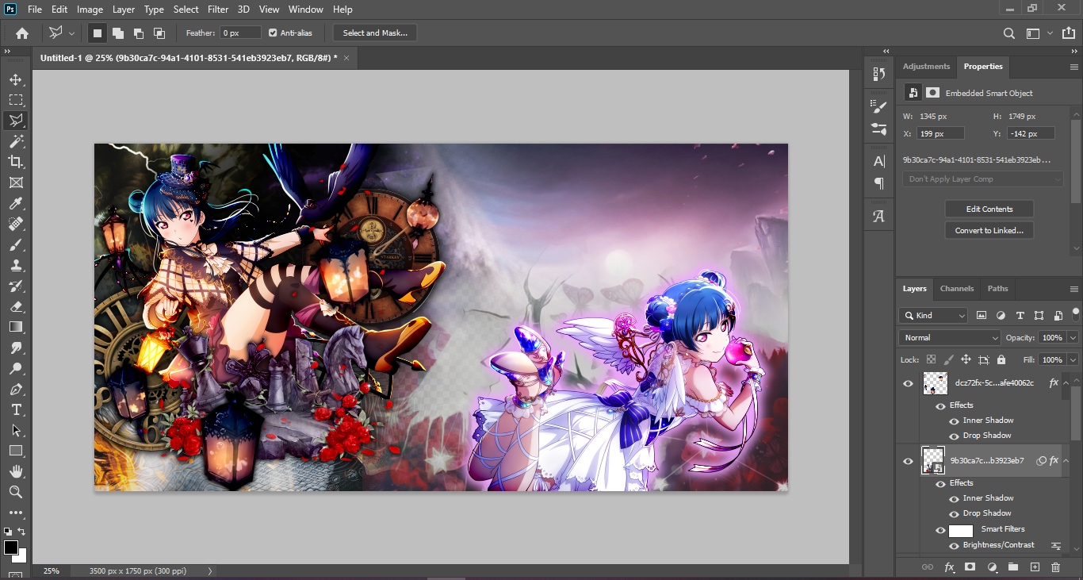This screenshot has width=1083, height=580.
Task: Open the Opacity slider dropdown arrow
Action: coord(1073,338)
